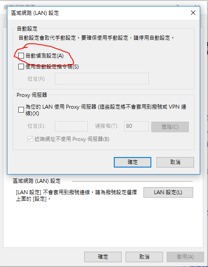208x267 pixels.
Task: Click the 連接埠(T) port field showing 80
Action: pos(136,126)
